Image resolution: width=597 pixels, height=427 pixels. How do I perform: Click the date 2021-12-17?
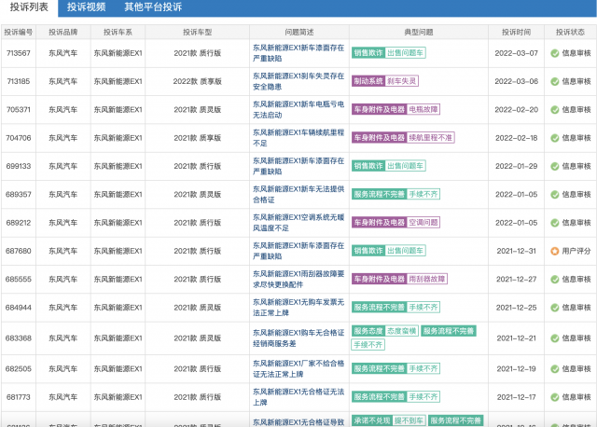click(x=516, y=397)
